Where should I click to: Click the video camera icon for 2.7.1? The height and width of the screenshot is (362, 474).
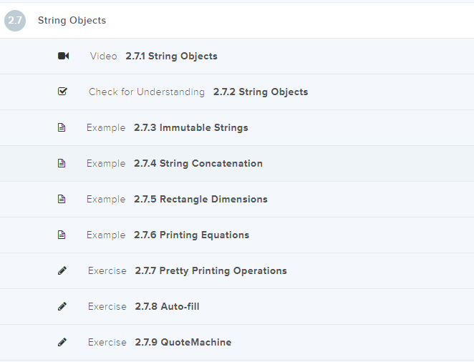coord(63,56)
